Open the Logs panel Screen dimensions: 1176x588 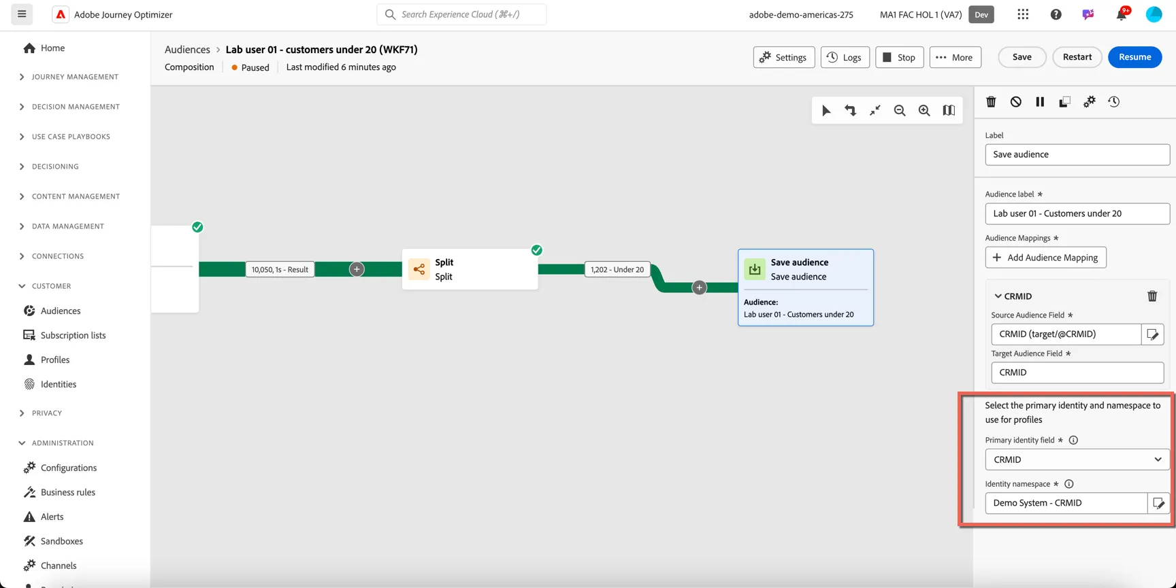(845, 57)
